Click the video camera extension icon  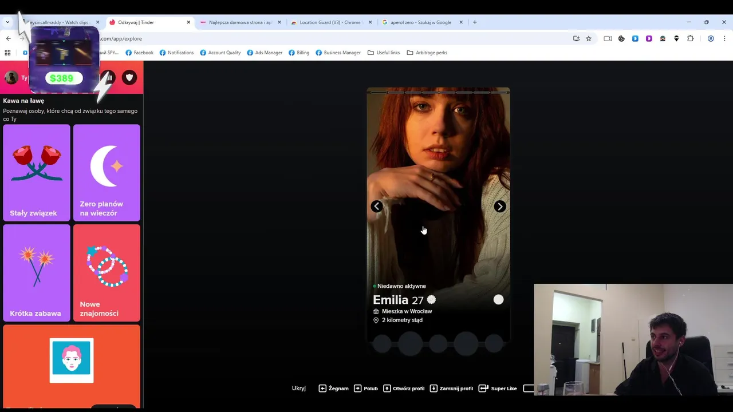tap(608, 38)
